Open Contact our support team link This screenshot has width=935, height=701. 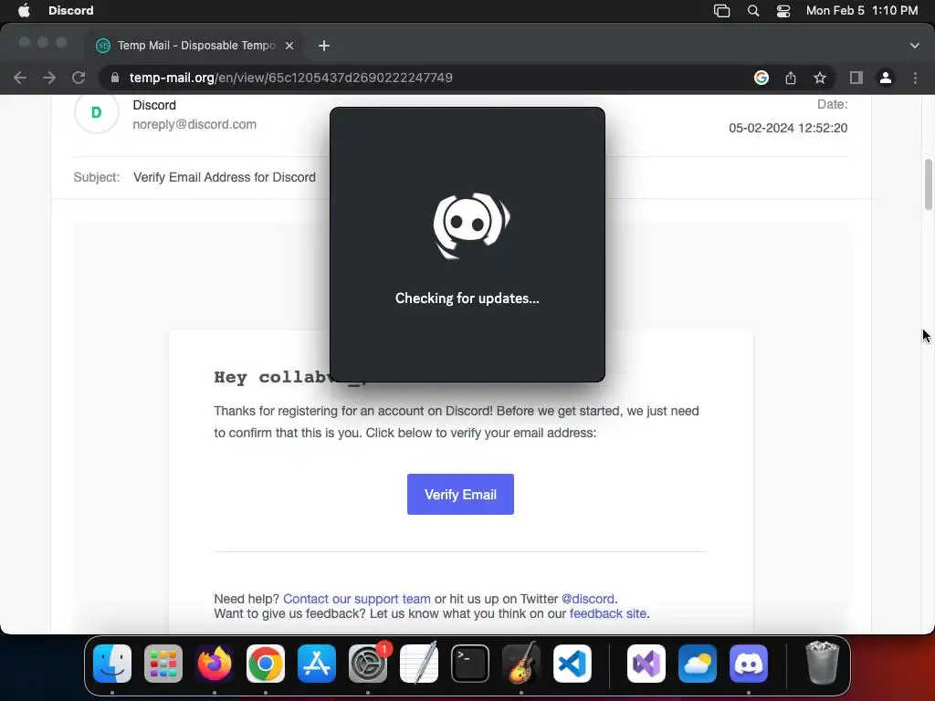tap(357, 599)
